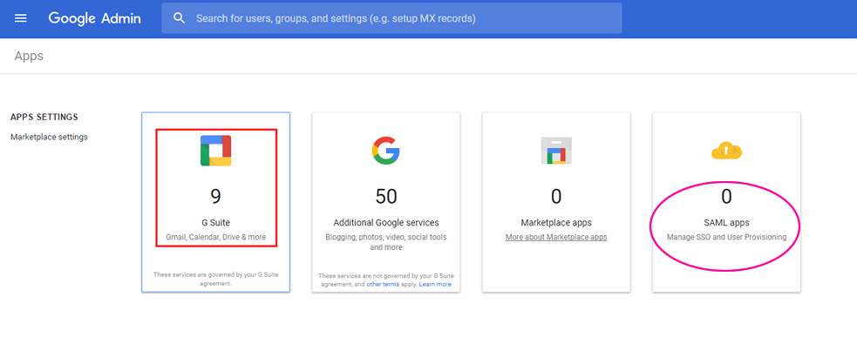Click the Google Admin logo

click(x=94, y=18)
